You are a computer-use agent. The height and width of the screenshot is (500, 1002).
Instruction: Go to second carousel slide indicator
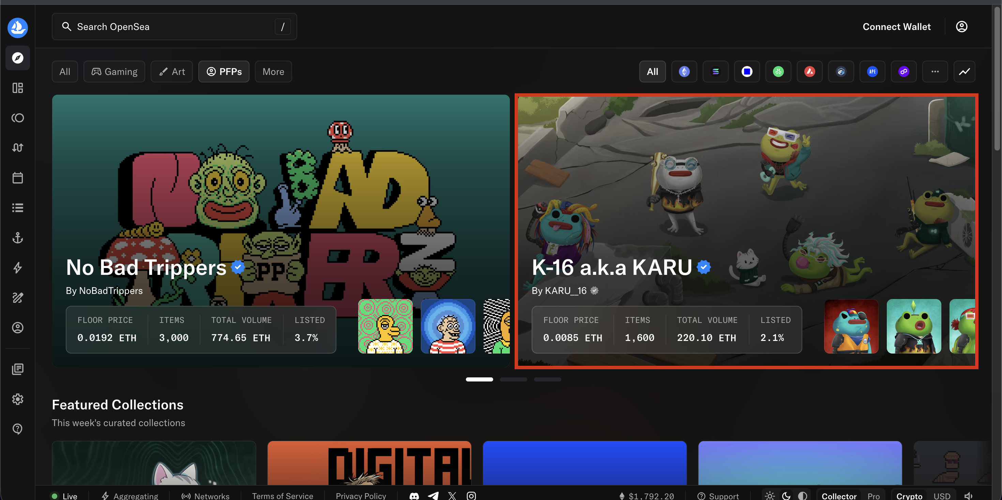click(x=514, y=379)
